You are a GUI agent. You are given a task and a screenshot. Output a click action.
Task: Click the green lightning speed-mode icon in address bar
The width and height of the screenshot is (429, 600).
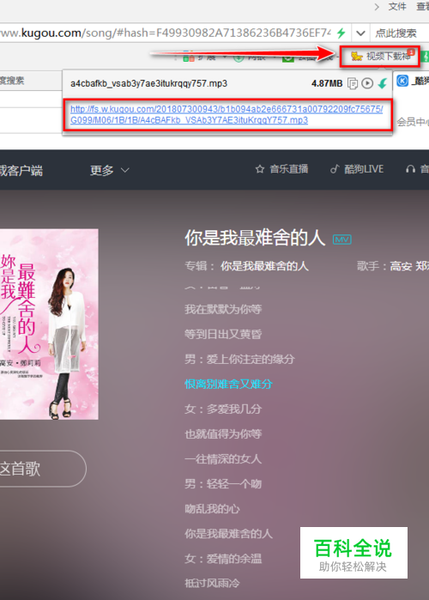tap(341, 33)
